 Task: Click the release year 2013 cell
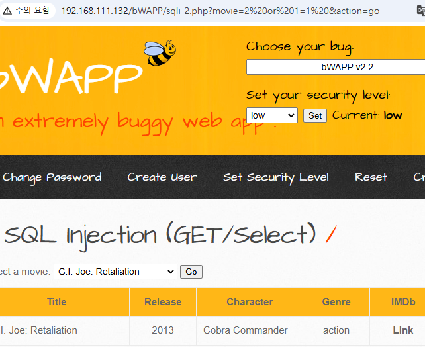(163, 330)
